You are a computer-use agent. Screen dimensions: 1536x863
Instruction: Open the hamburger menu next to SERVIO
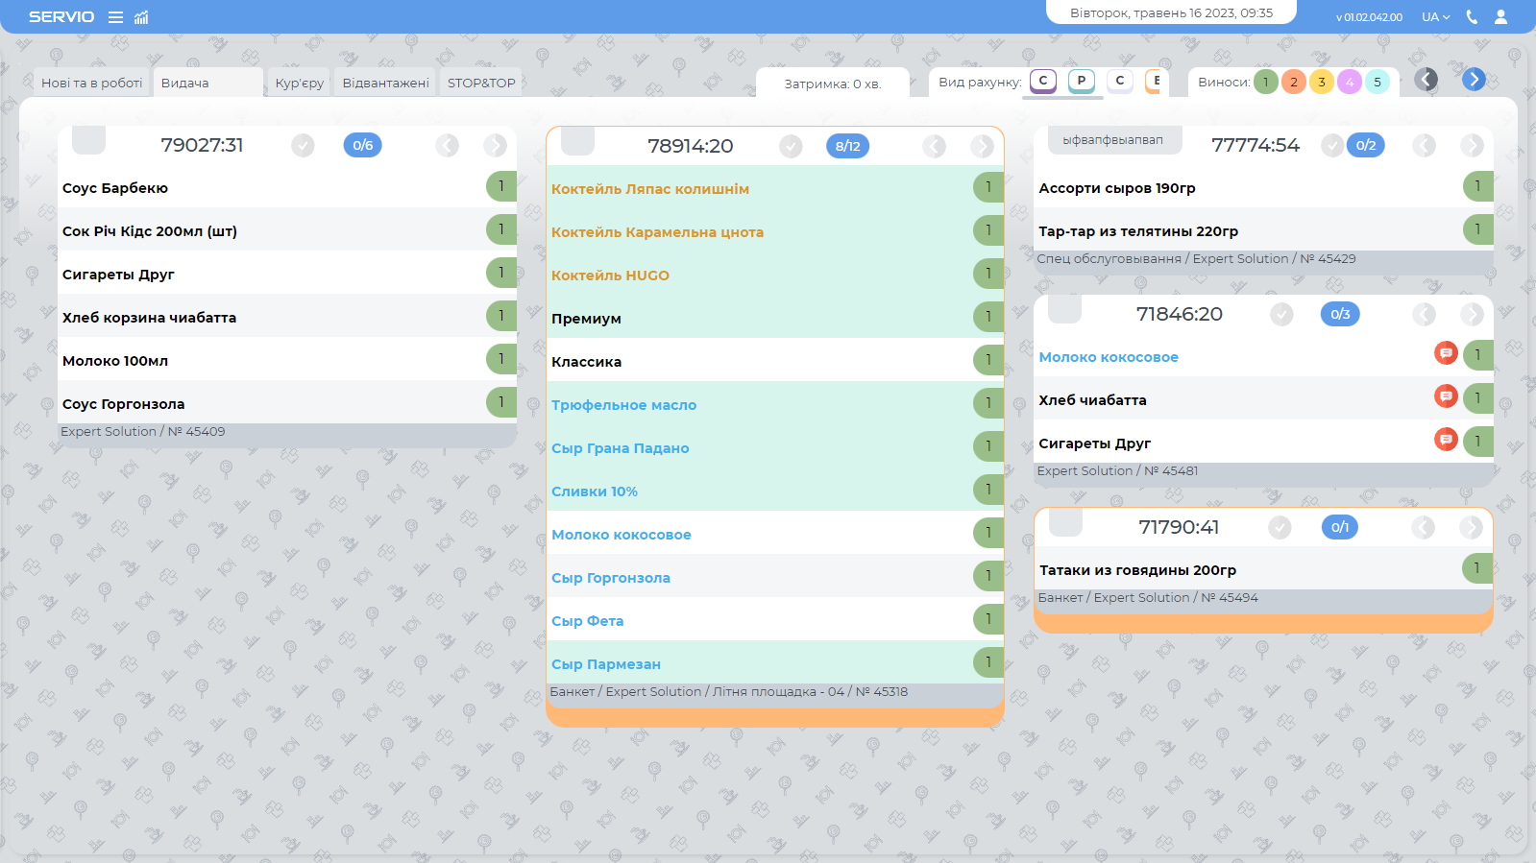(115, 17)
